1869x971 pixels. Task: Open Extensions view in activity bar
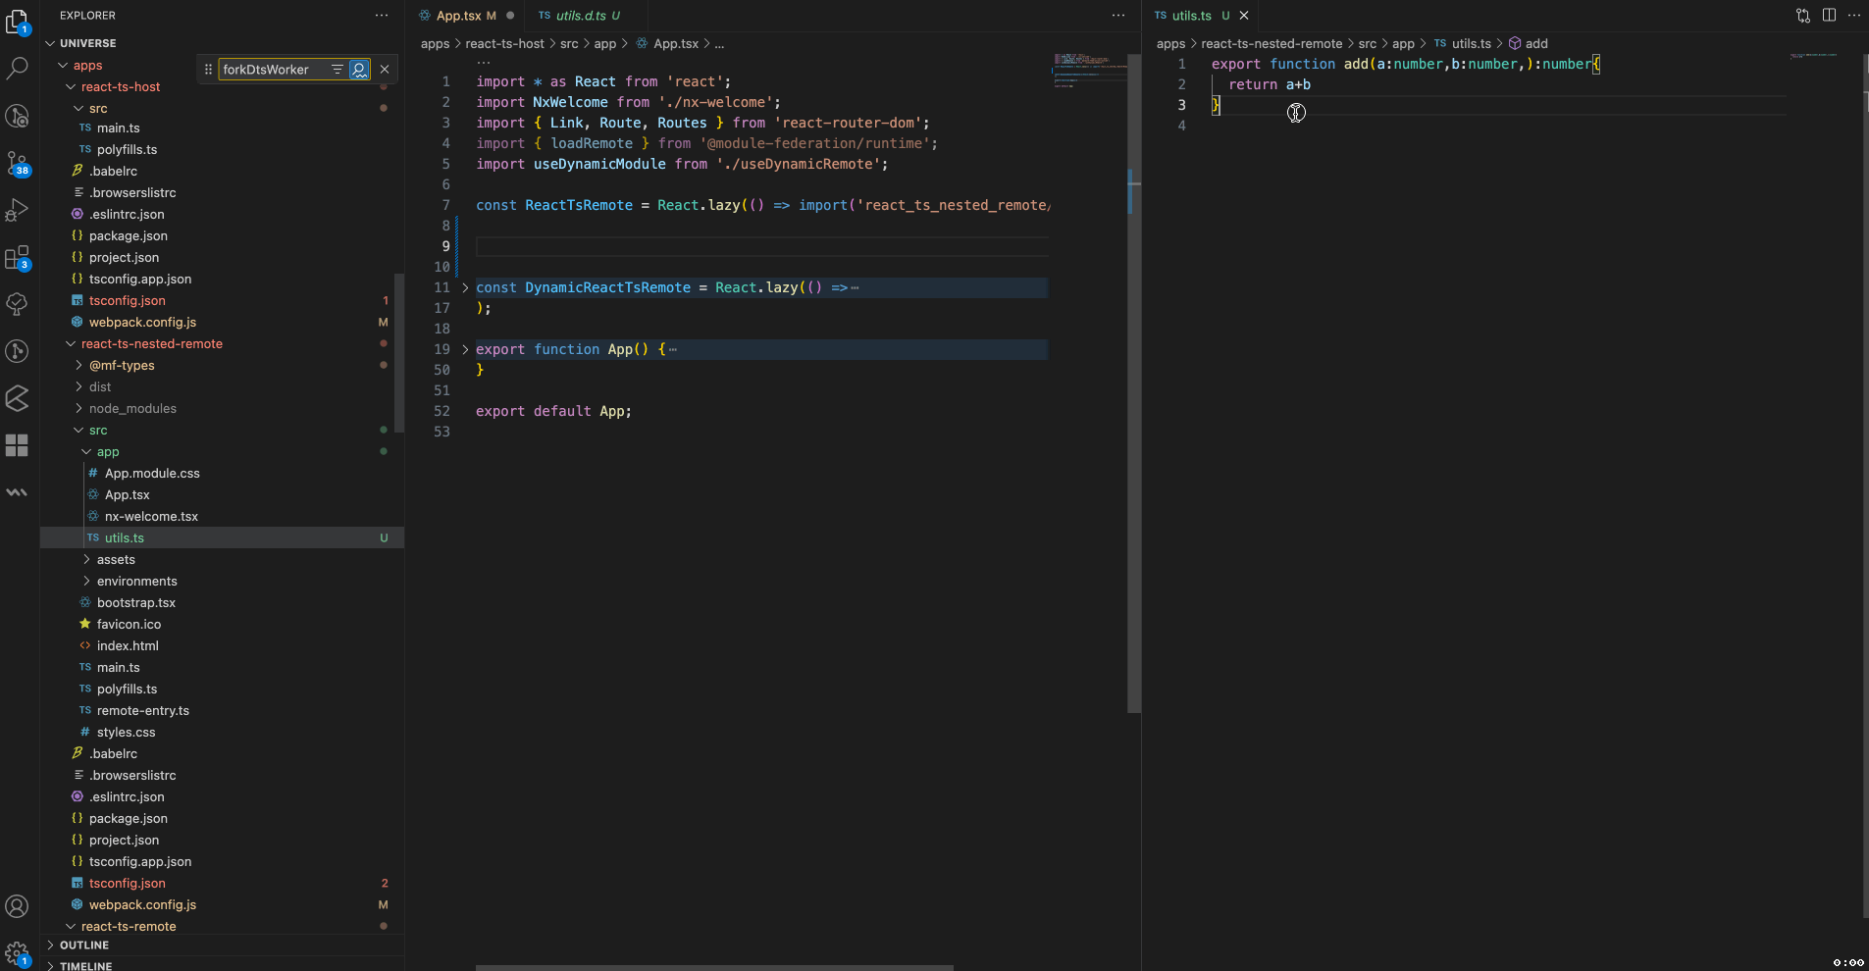[18, 258]
